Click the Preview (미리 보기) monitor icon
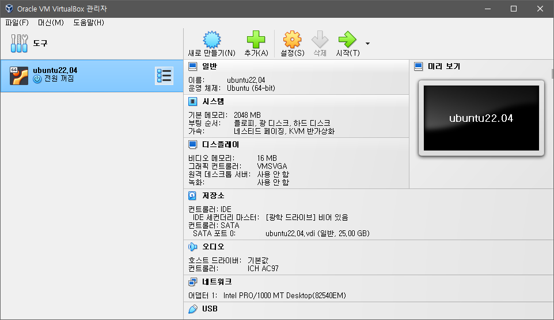 418,66
